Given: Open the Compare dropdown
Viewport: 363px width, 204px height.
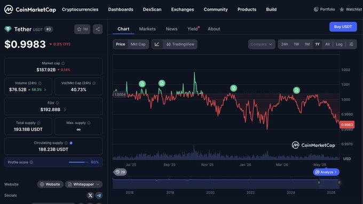Looking at the screenshot, I should [x=262, y=44].
